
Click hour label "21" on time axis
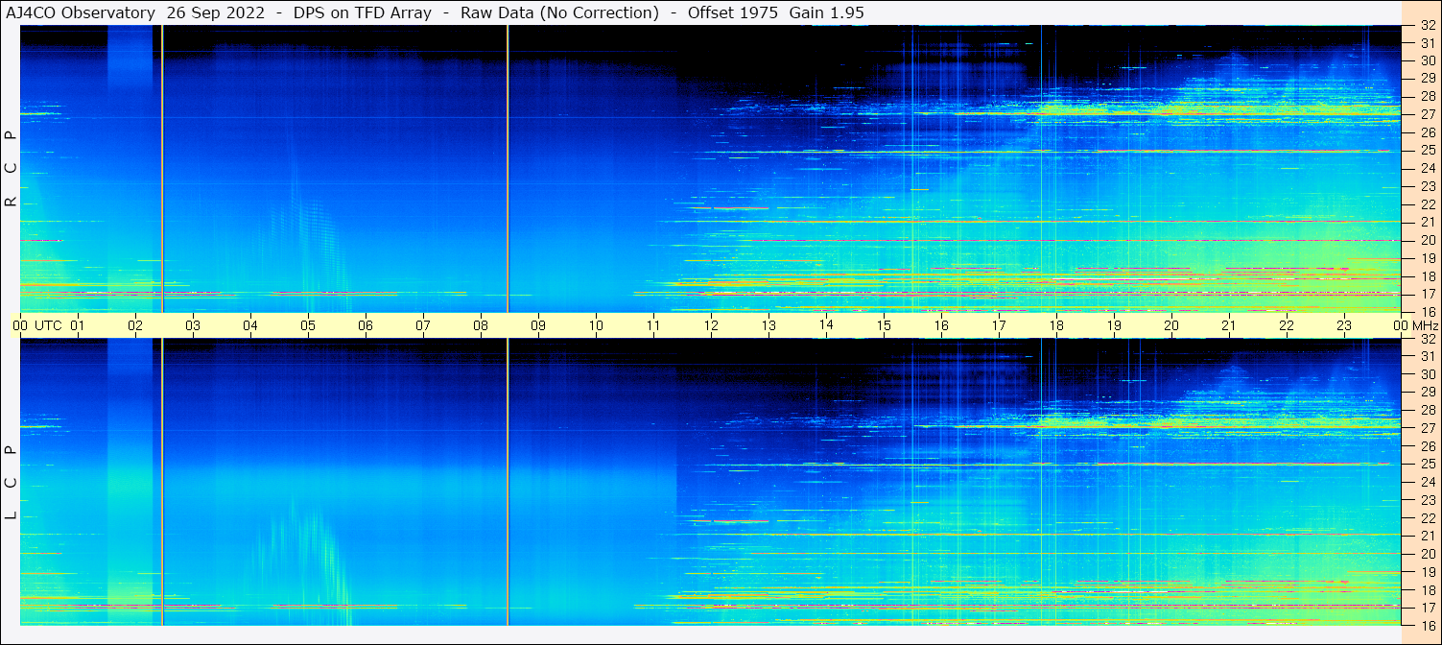coord(1229,325)
